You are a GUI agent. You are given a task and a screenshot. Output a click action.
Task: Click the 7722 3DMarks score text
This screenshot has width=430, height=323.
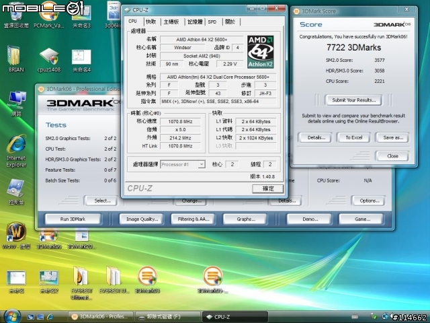click(353, 48)
